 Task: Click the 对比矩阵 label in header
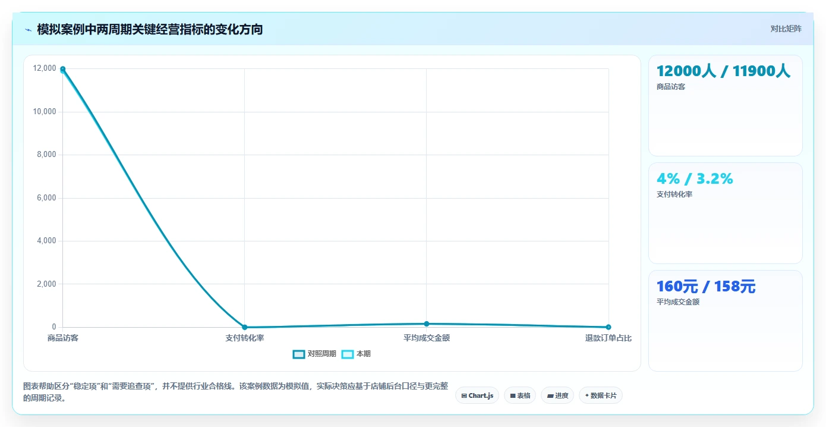[786, 29]
